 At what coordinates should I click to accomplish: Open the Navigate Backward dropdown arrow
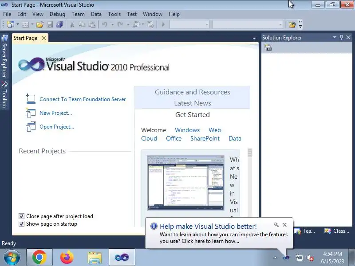coord(143,24)
